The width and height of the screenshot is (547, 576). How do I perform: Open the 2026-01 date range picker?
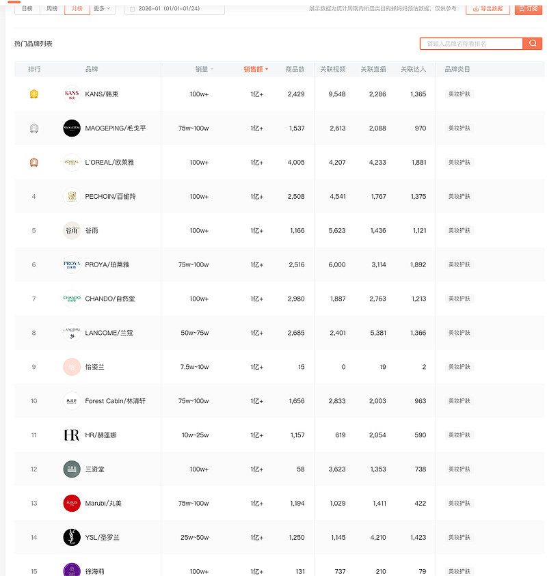tap(174, 8)
